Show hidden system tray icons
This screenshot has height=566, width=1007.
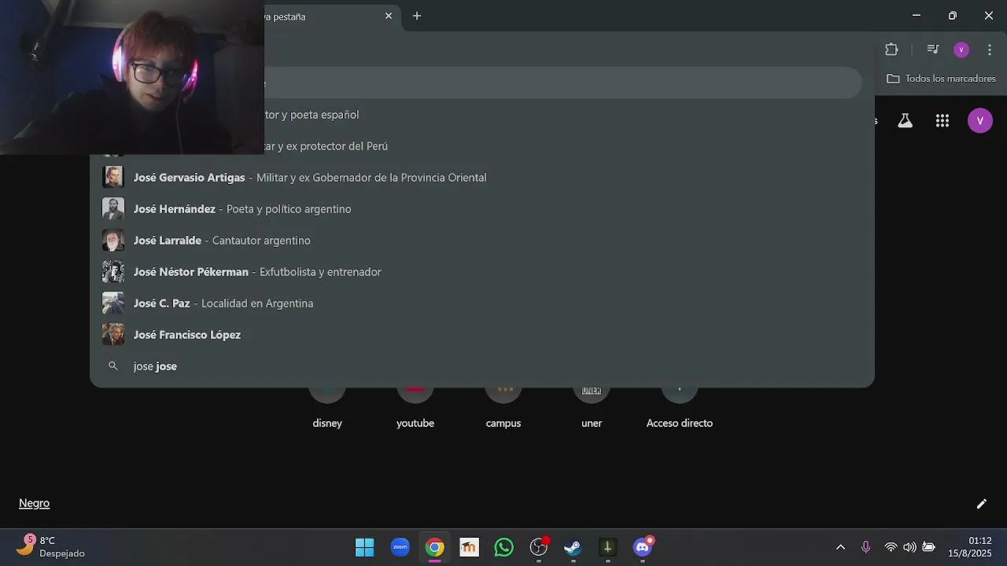pyautogui.click(x=840, y=547)
